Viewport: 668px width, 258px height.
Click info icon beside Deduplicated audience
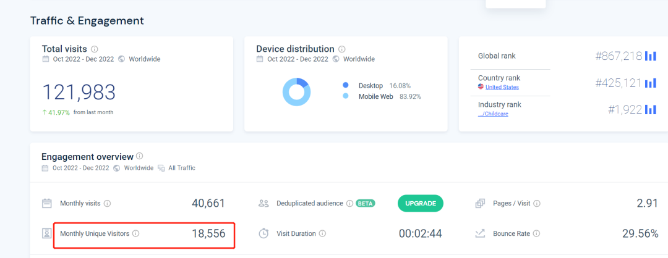[x=349, y=204]
